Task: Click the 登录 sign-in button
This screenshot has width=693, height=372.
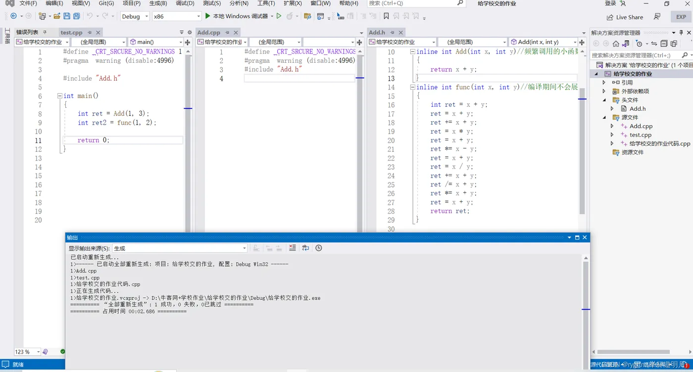Action: click(611, 3)
